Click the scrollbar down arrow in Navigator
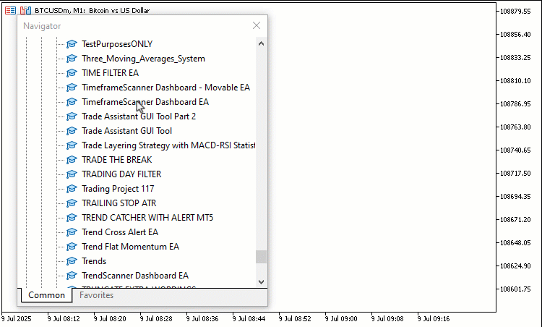The image size is (542, 327). click(x=262, y=281)
